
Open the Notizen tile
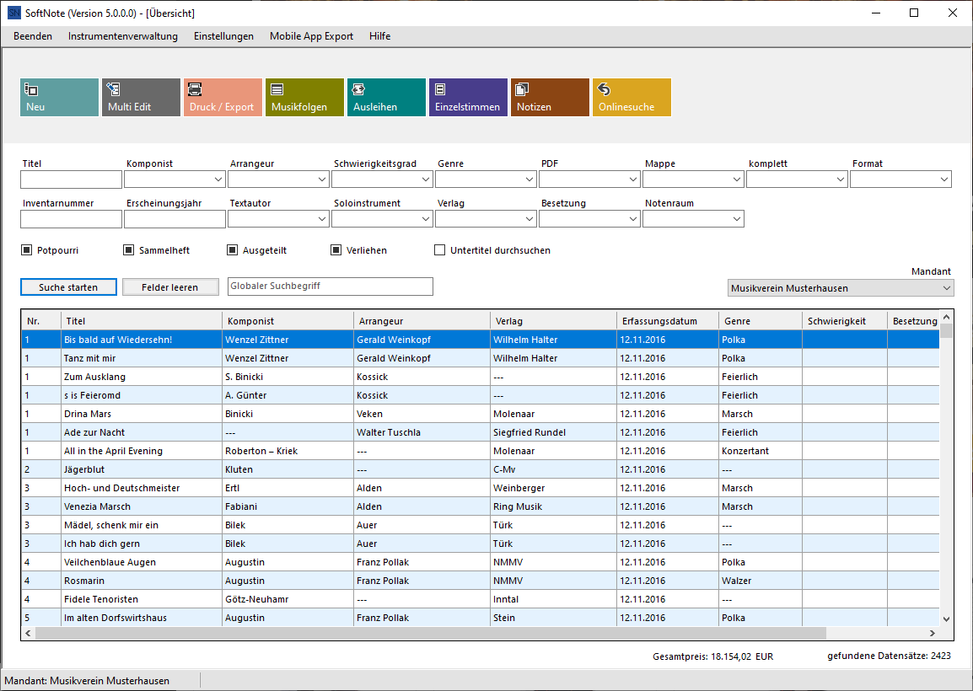pyautogui.click(x=550, y=98)
